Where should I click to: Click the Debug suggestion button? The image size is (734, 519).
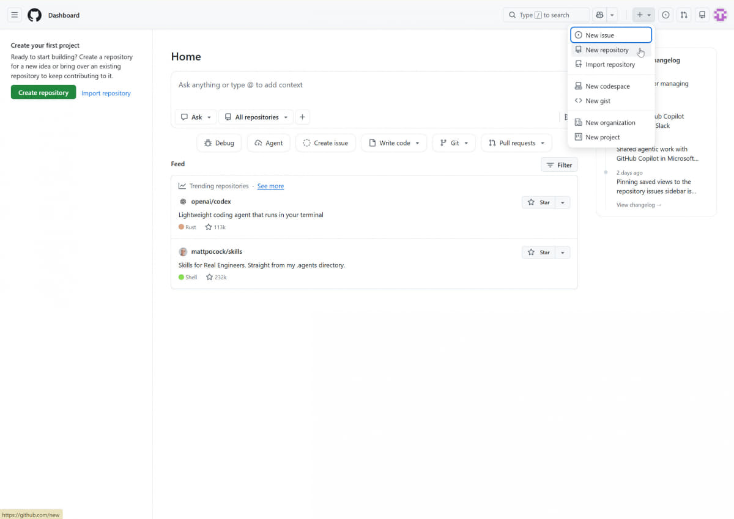click(219, 143)
